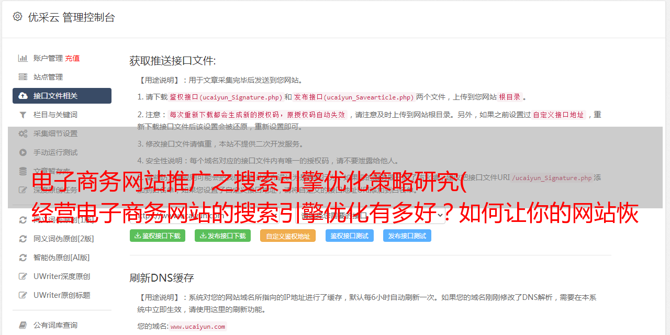Click the blue 发布接口测试 button
Viewport: 670px width, 335px height.
point(407,236)
